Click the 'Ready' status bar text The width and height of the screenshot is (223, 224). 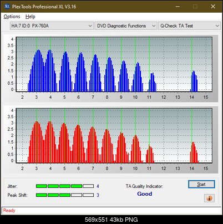click(9, 211)
